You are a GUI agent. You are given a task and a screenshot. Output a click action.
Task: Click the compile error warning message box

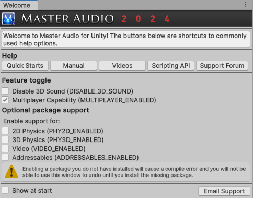pyautogui.click(x=126, y=172)
